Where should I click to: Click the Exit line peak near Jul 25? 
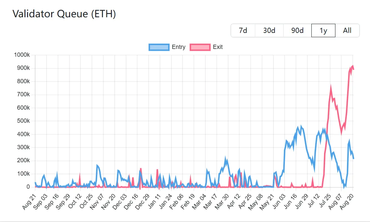pyautogui.click(x=331, y=87)
